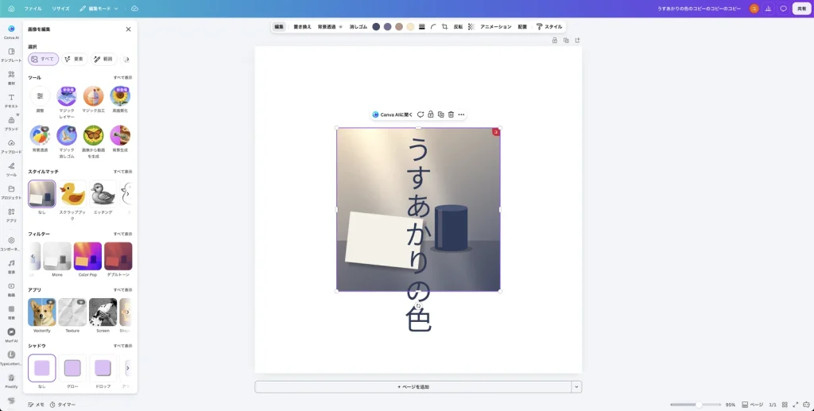
Task: Open the dropdown arrow next to ページを追加
Action: (x=576, y=386)
